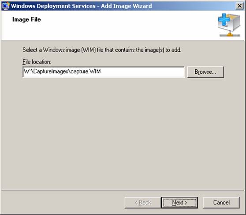Go to the next wizard page
The height and width of the screenshot is (215, 246).
point(179,203)
